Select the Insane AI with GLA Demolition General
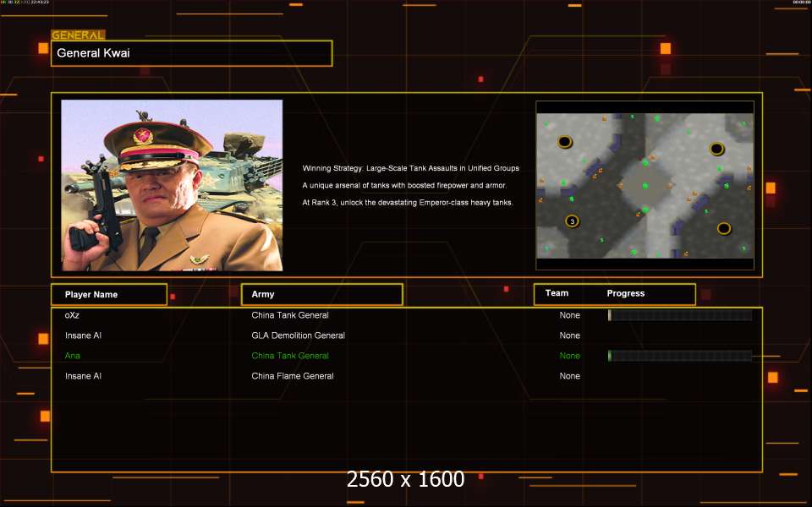Viewport: 812px width, 507px height. pyautogui.click(x=84, y=335)
